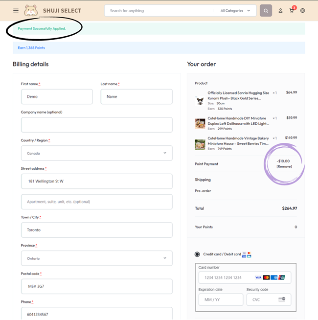Viewport: 318px width, 320px height.
Task: Open the hamburger menu
Action: pyautogui.click(x=16, y=11)
